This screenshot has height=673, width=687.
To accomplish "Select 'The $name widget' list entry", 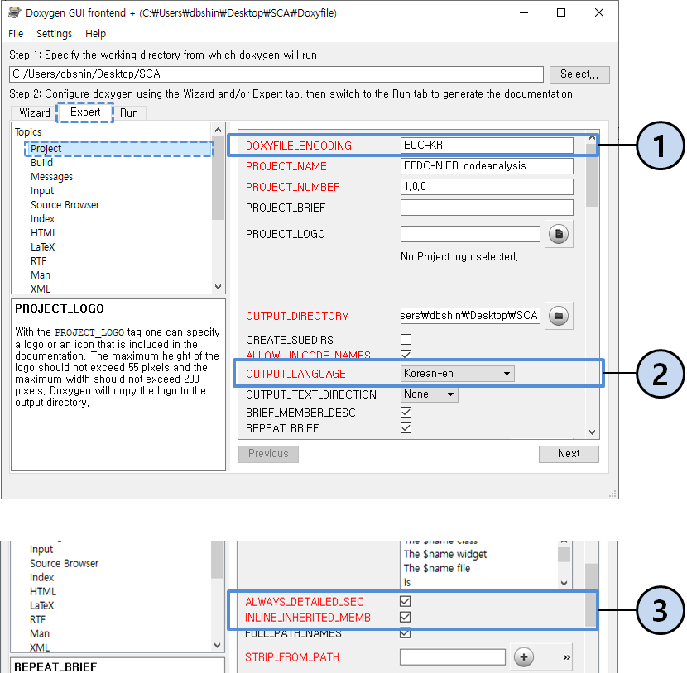I will coord(445,555).
